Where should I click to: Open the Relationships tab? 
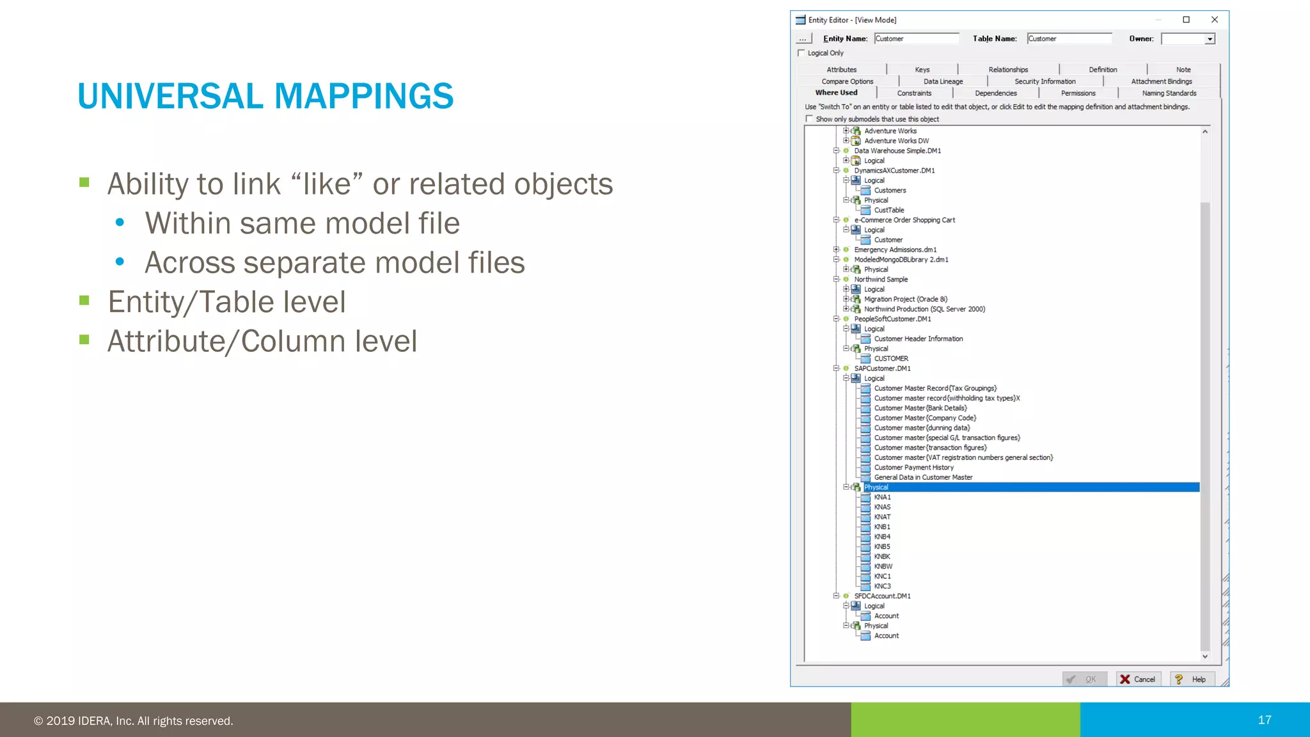(x=1008, y=70)
